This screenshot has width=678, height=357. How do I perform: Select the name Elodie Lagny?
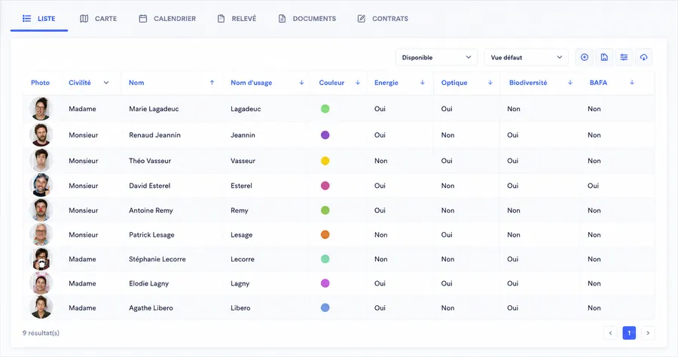tap(148, 283)
